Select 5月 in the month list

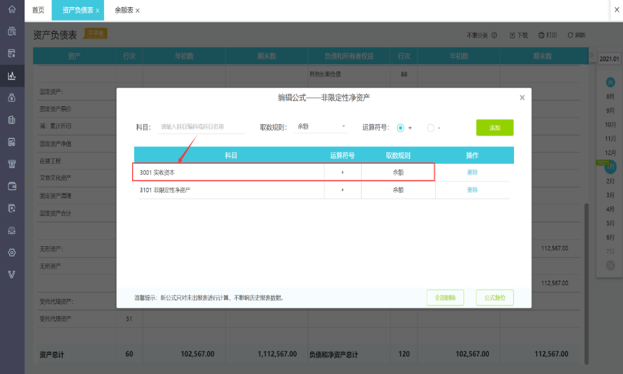click(x=610, y=223)
